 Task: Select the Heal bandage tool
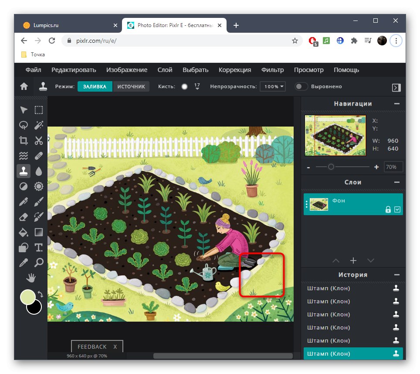pos(39,156)
